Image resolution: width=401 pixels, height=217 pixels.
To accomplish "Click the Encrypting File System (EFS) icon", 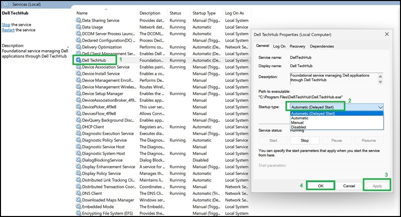I will (x=79, y=213).
